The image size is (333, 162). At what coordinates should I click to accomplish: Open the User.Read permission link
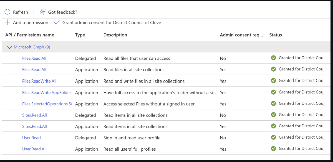(x=31, y=138)
